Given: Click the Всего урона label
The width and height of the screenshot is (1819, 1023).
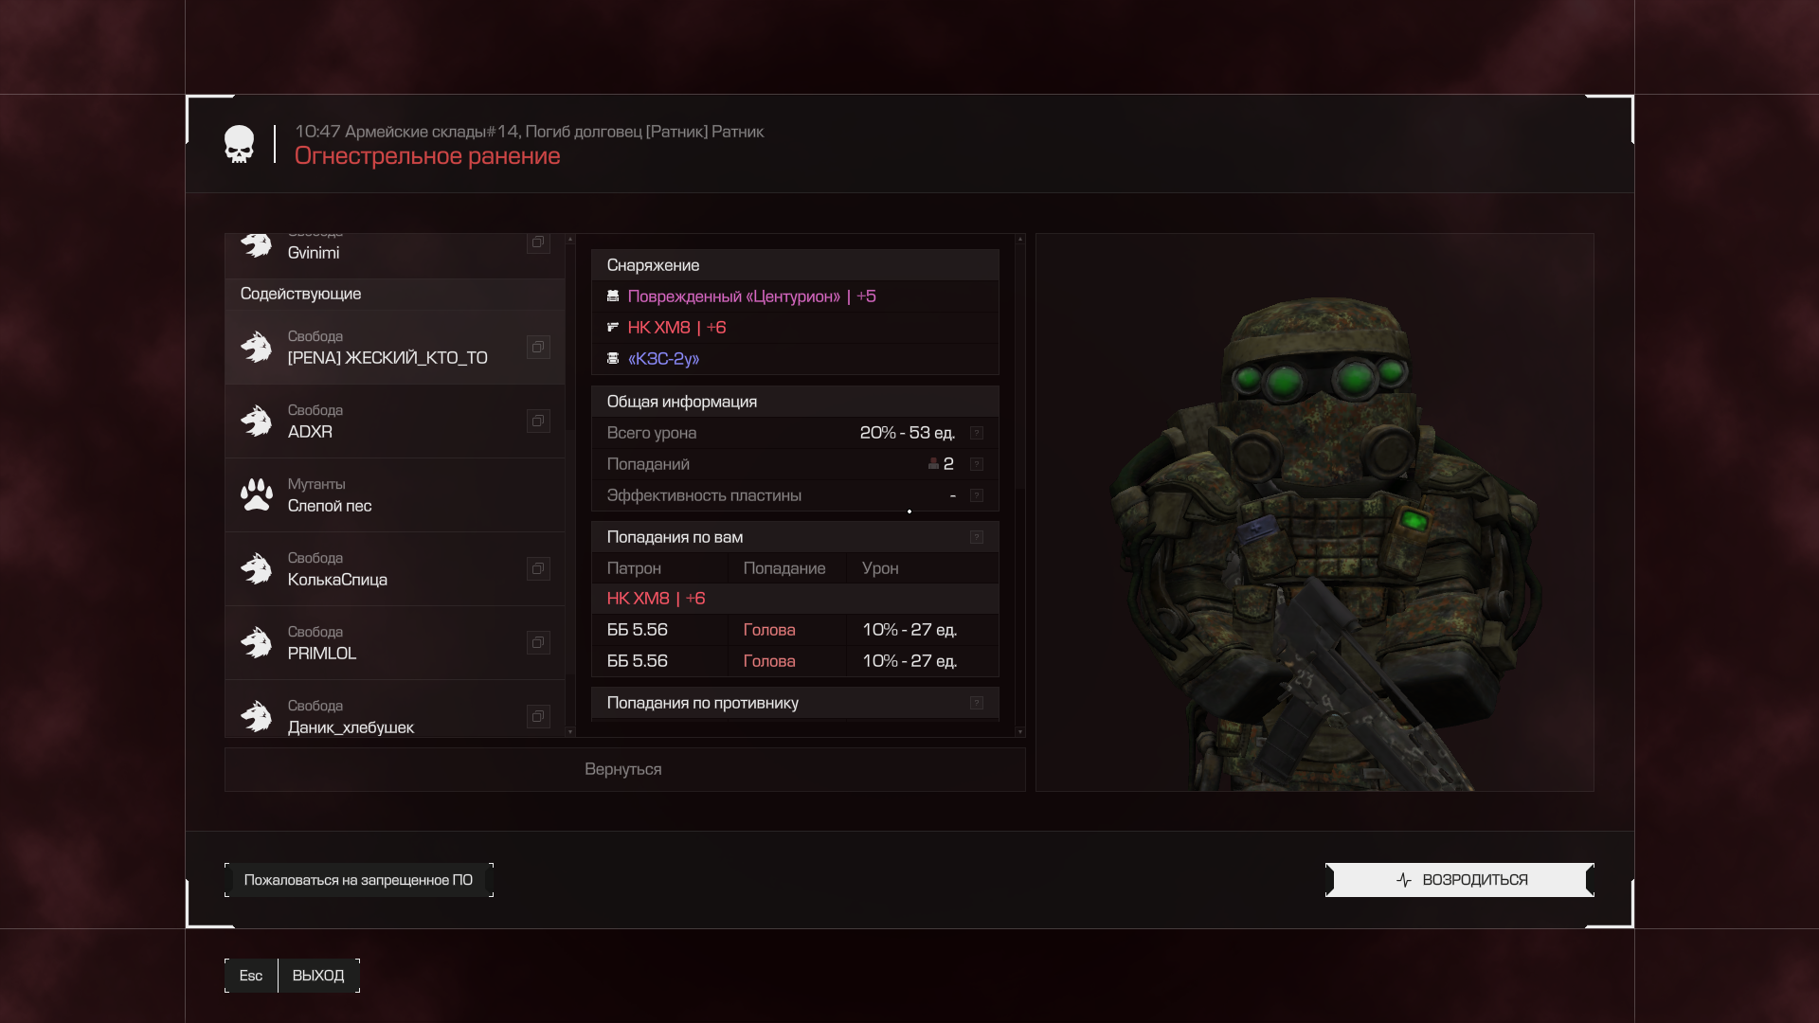Looking at the screenshot, I should 652,433.
